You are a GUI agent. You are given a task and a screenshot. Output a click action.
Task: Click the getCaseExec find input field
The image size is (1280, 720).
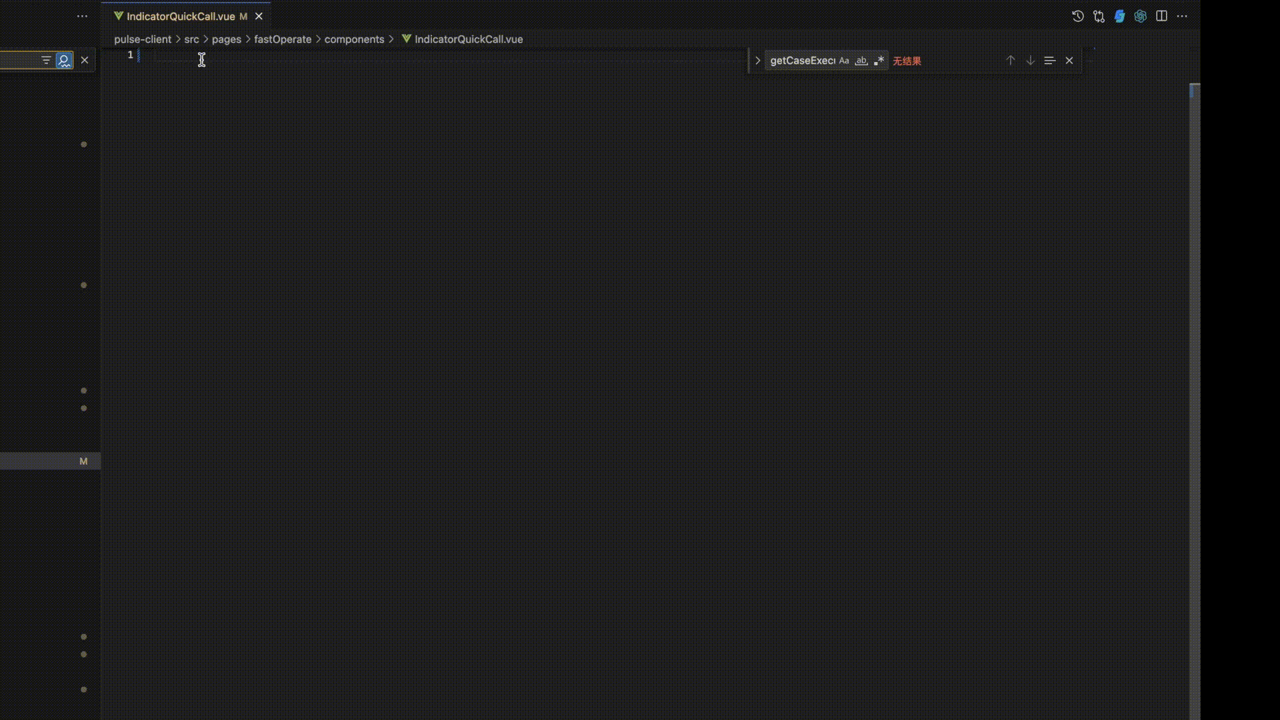tap(802, 61)
